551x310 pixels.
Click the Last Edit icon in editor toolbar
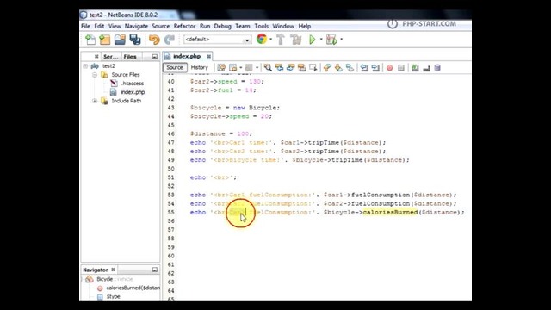pos(221,68)
